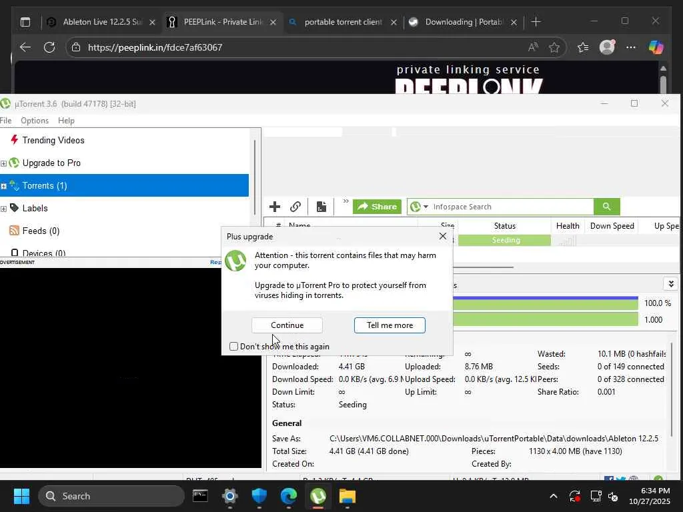Click the 1.000 availability bar
Viewport: 683px width, 512px height.
[x=546, y=319]
